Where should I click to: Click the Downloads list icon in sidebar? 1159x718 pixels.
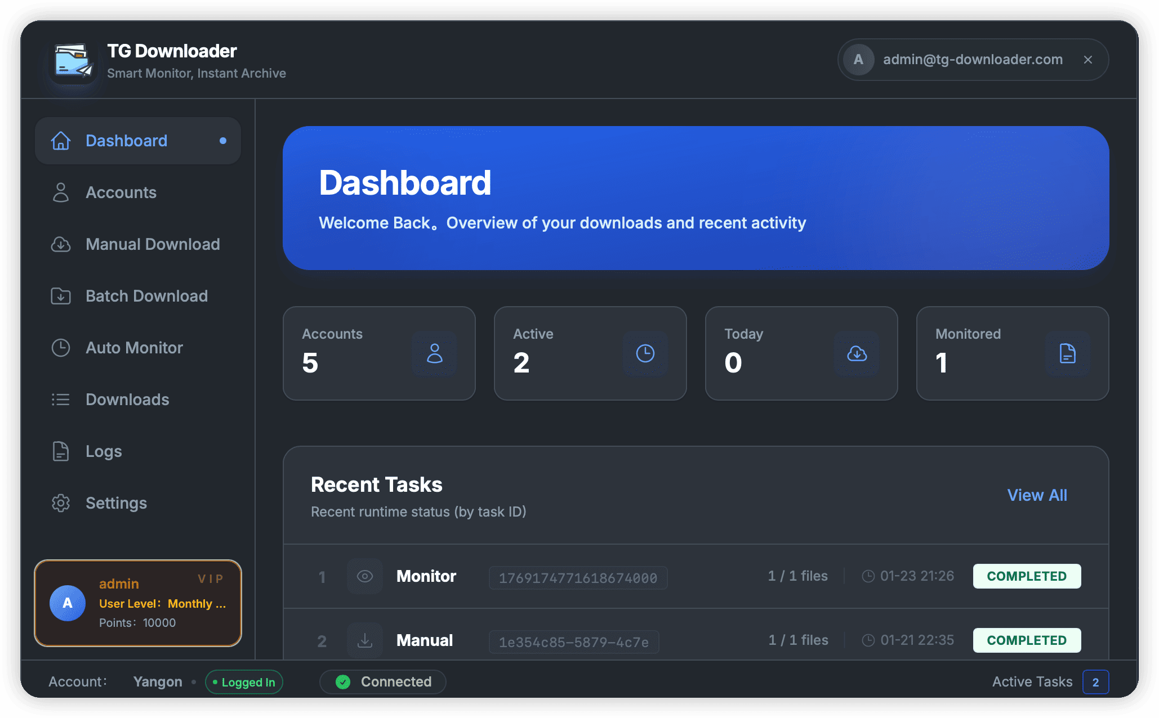click(x=61, y=400)
